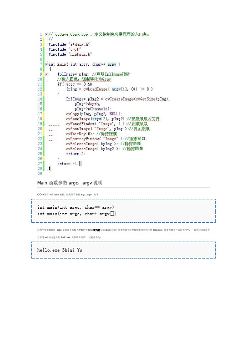The width and height of the screenshot is (247, 349).
Task: Click the cvCopy(pImg, pImg2, NULL) line
Action: coord(93,114)
